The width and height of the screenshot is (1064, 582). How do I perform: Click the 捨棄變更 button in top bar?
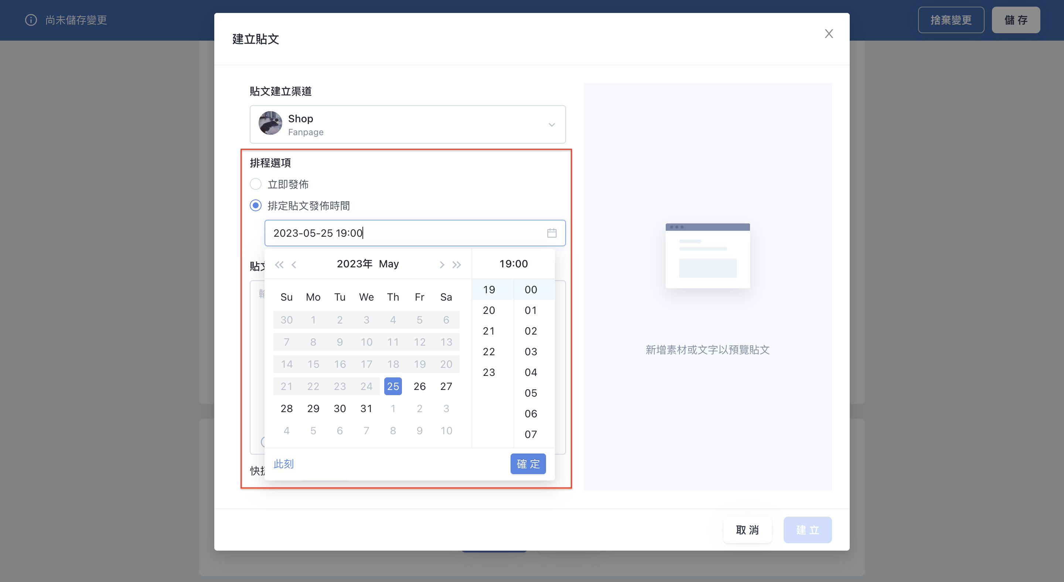coord(951,20)
